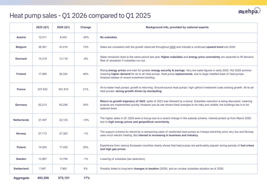The height and width of the screenshot is (188, 267).
Task: Click the Background info column header
Action: (177, 27)
